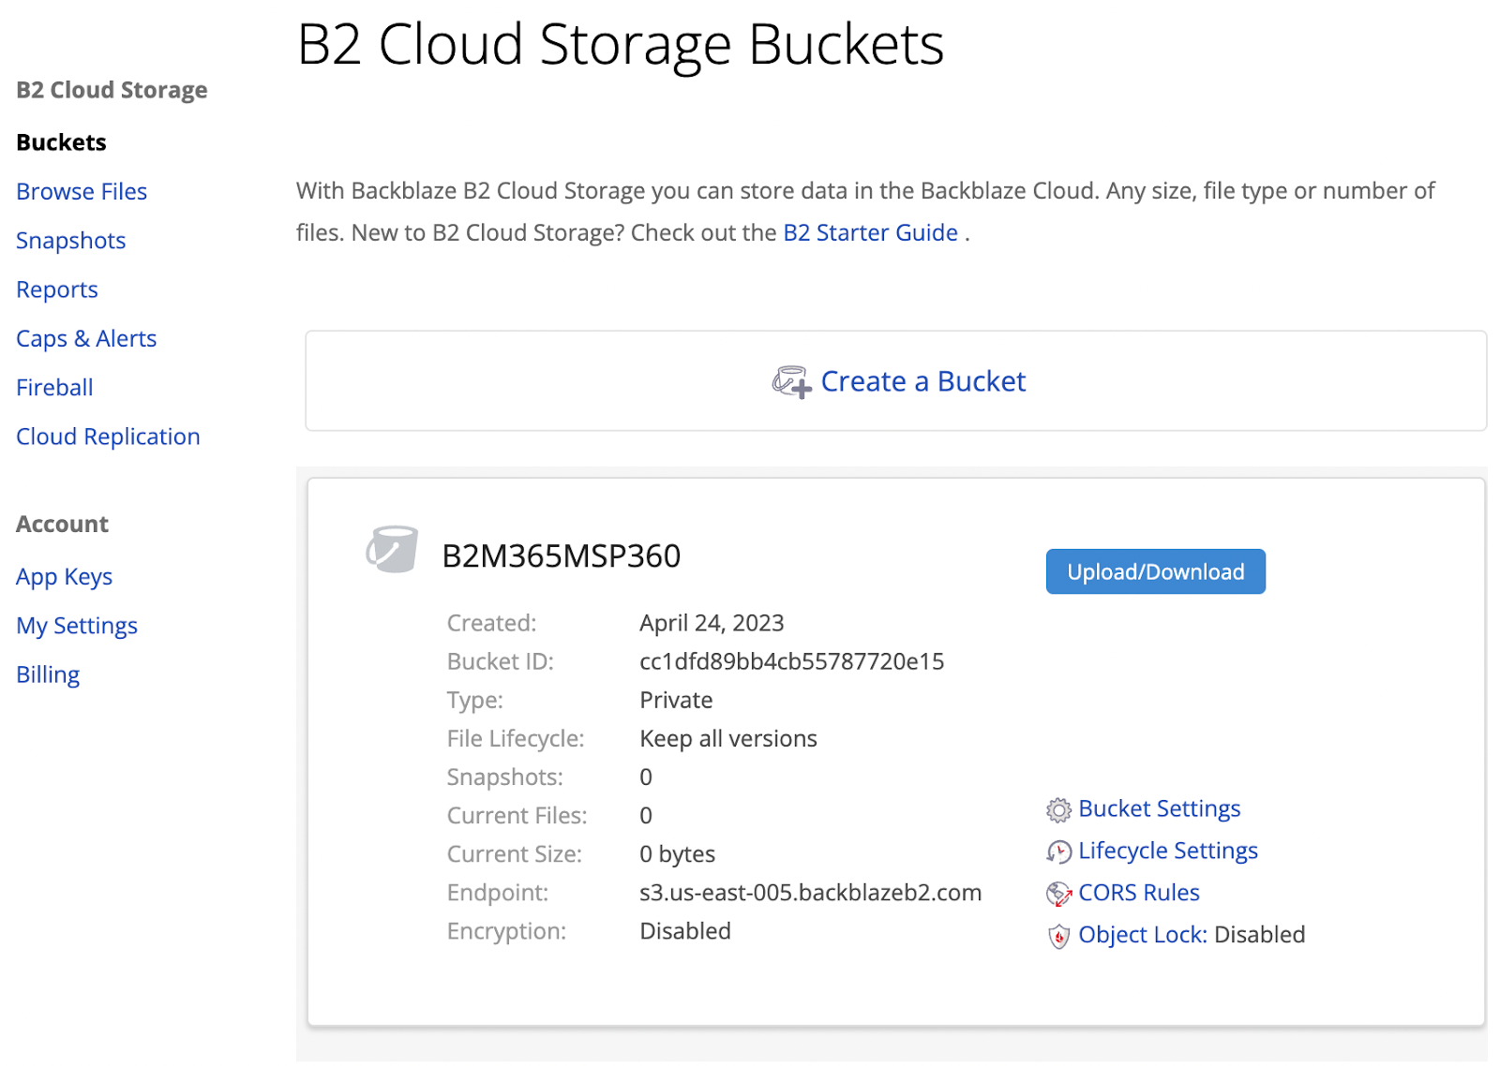
Task: Select Buckets in the sidebar
Action: click(x=61, y=142)
